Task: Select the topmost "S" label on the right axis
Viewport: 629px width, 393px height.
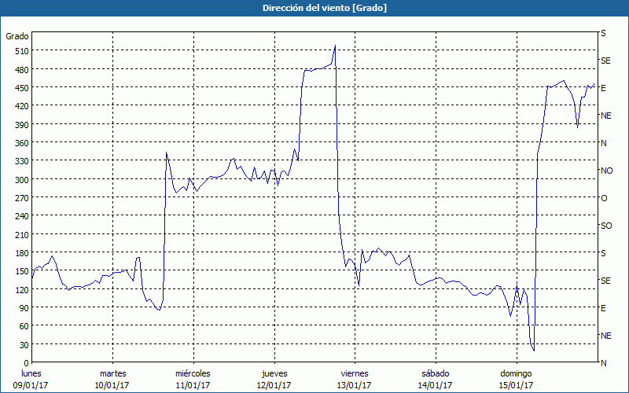Action: coord(603,34)
